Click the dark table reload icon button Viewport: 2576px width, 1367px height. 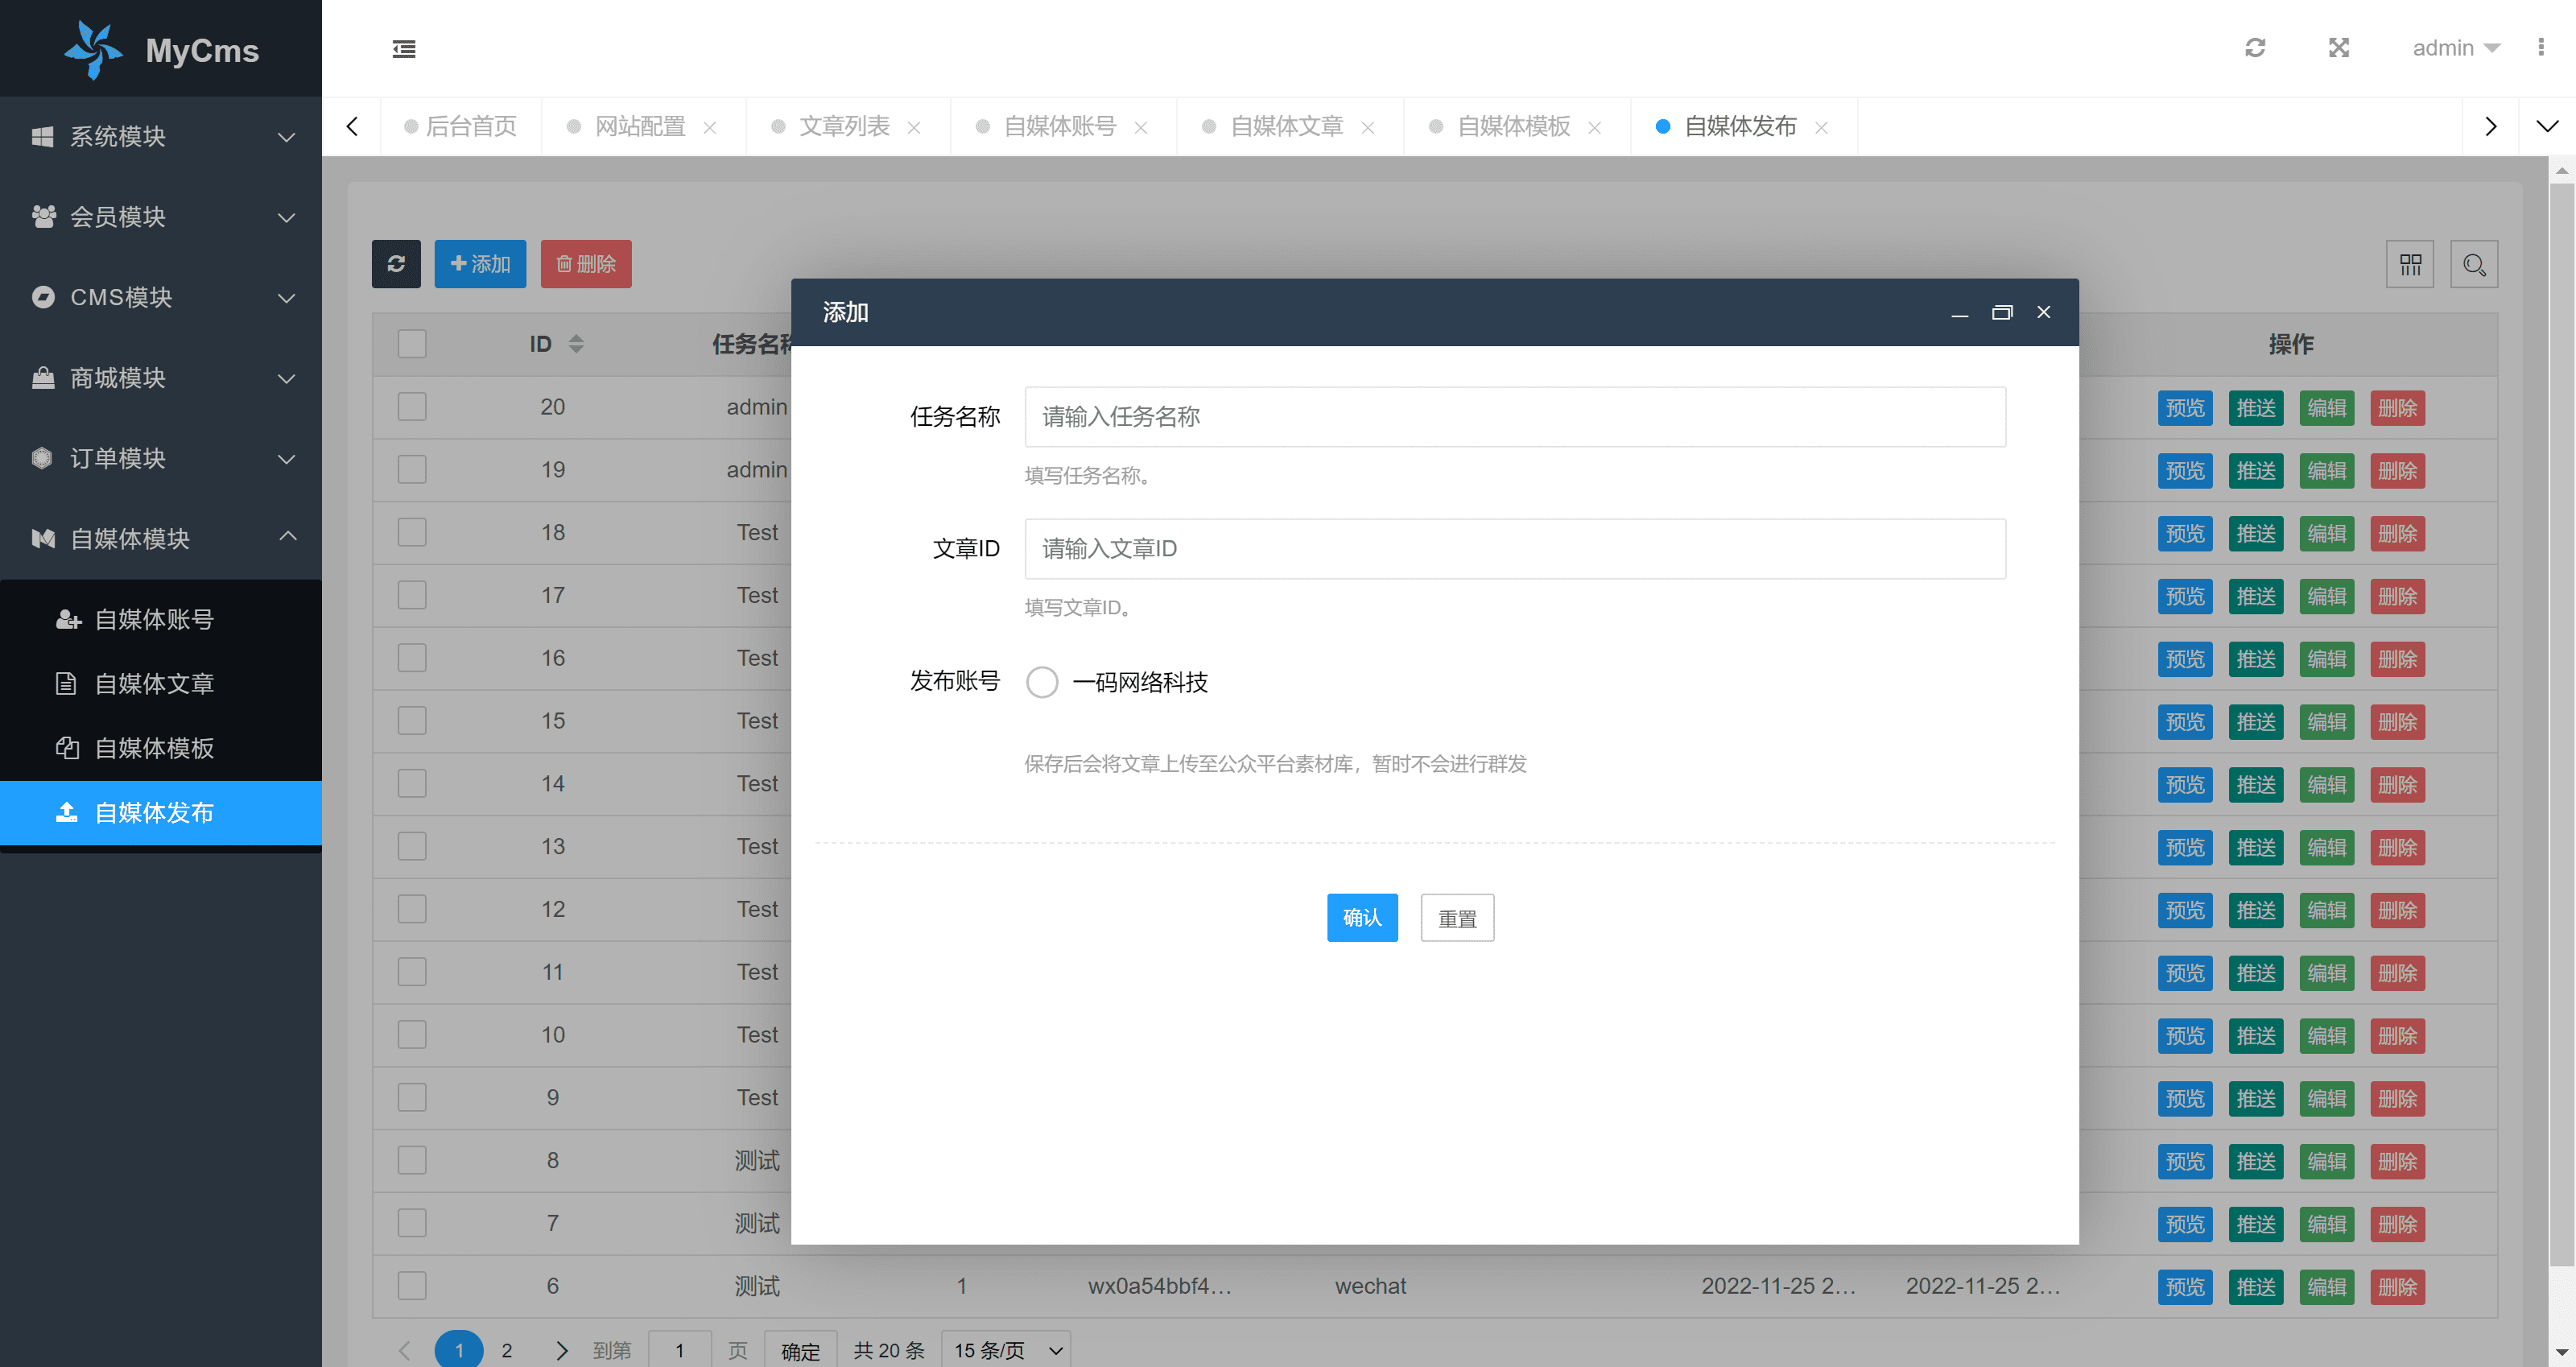(x=396, y=264)
